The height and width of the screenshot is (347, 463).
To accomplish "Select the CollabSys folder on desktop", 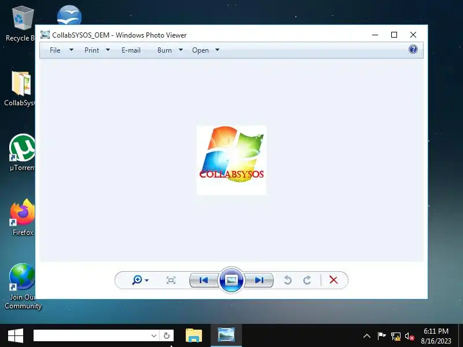I will pyautogui.click(x=20, y=88).
